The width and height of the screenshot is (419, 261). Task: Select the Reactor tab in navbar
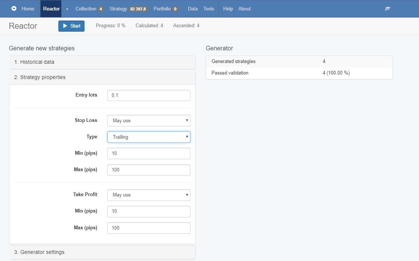51,9
